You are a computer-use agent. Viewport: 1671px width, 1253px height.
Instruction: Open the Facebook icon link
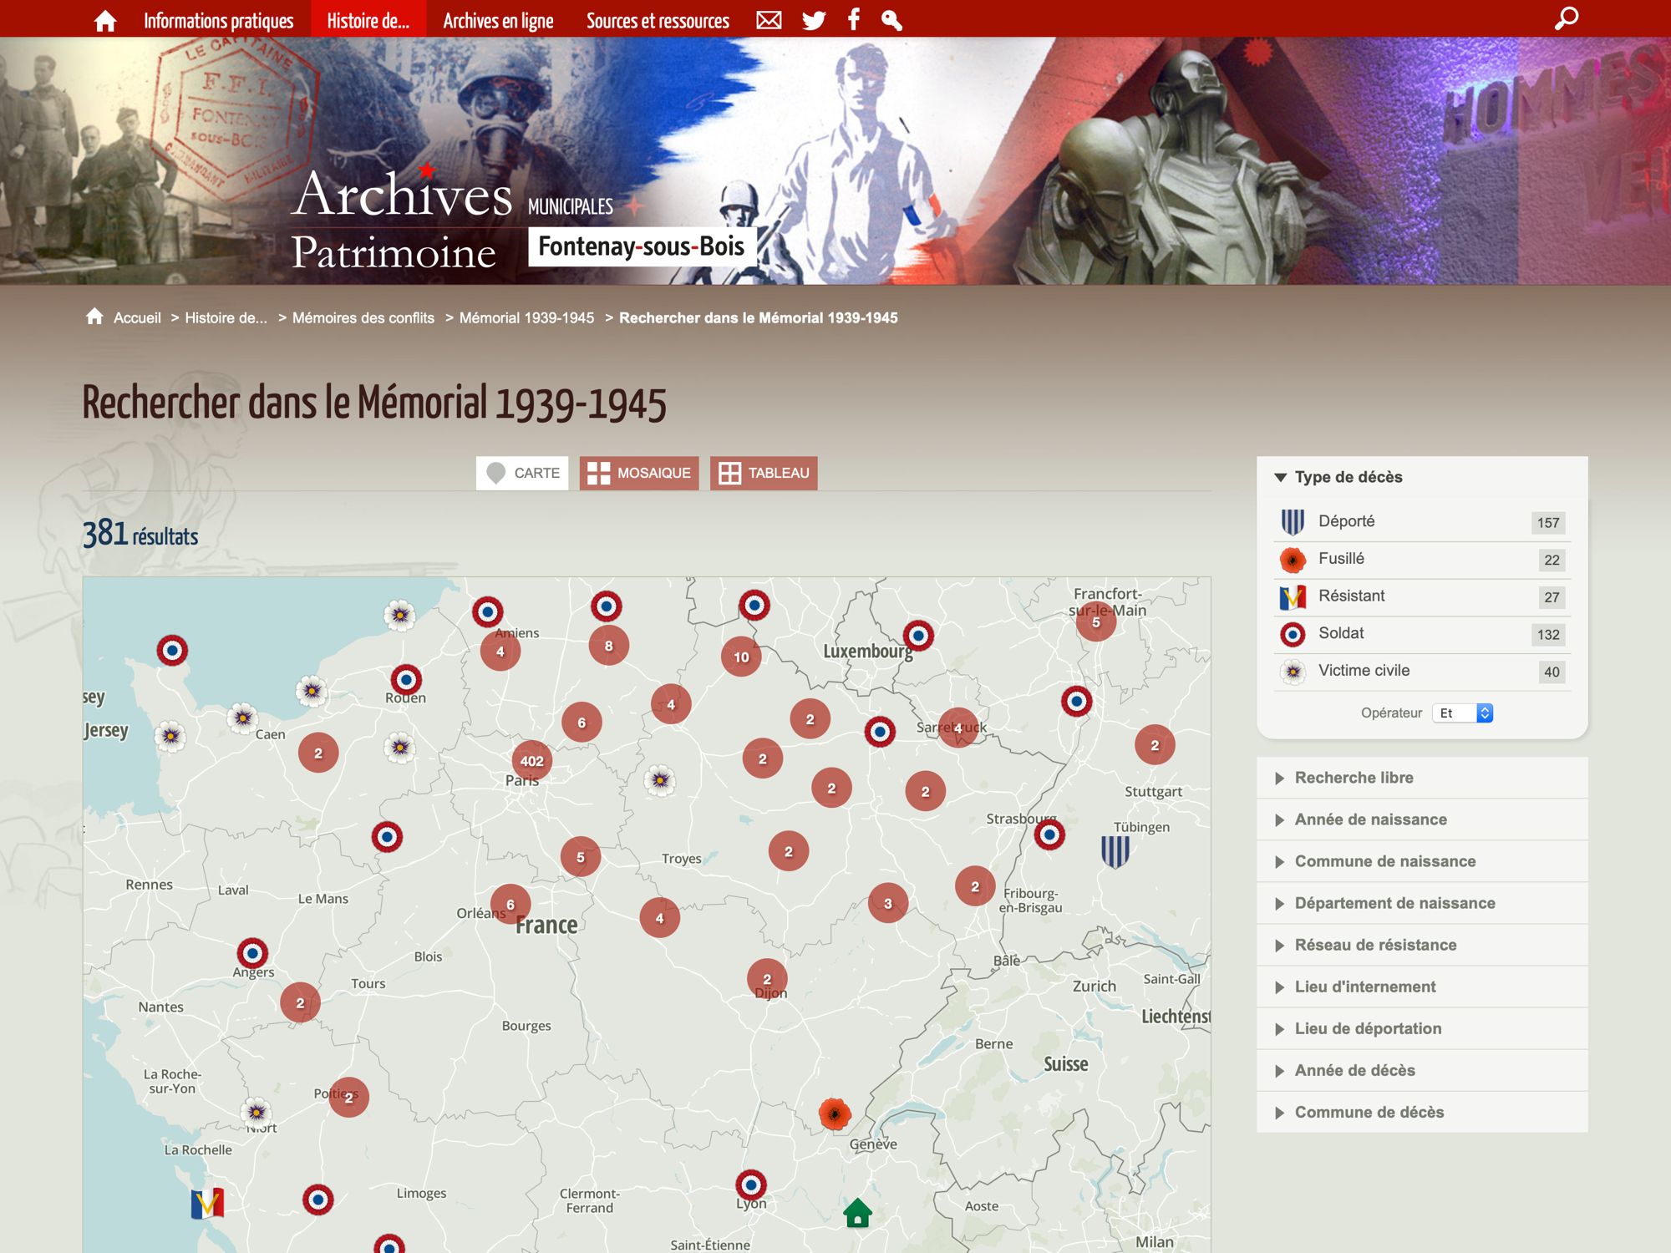point(853,20)
